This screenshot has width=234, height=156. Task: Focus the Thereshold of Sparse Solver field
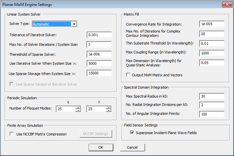click(x=99, y=54)
